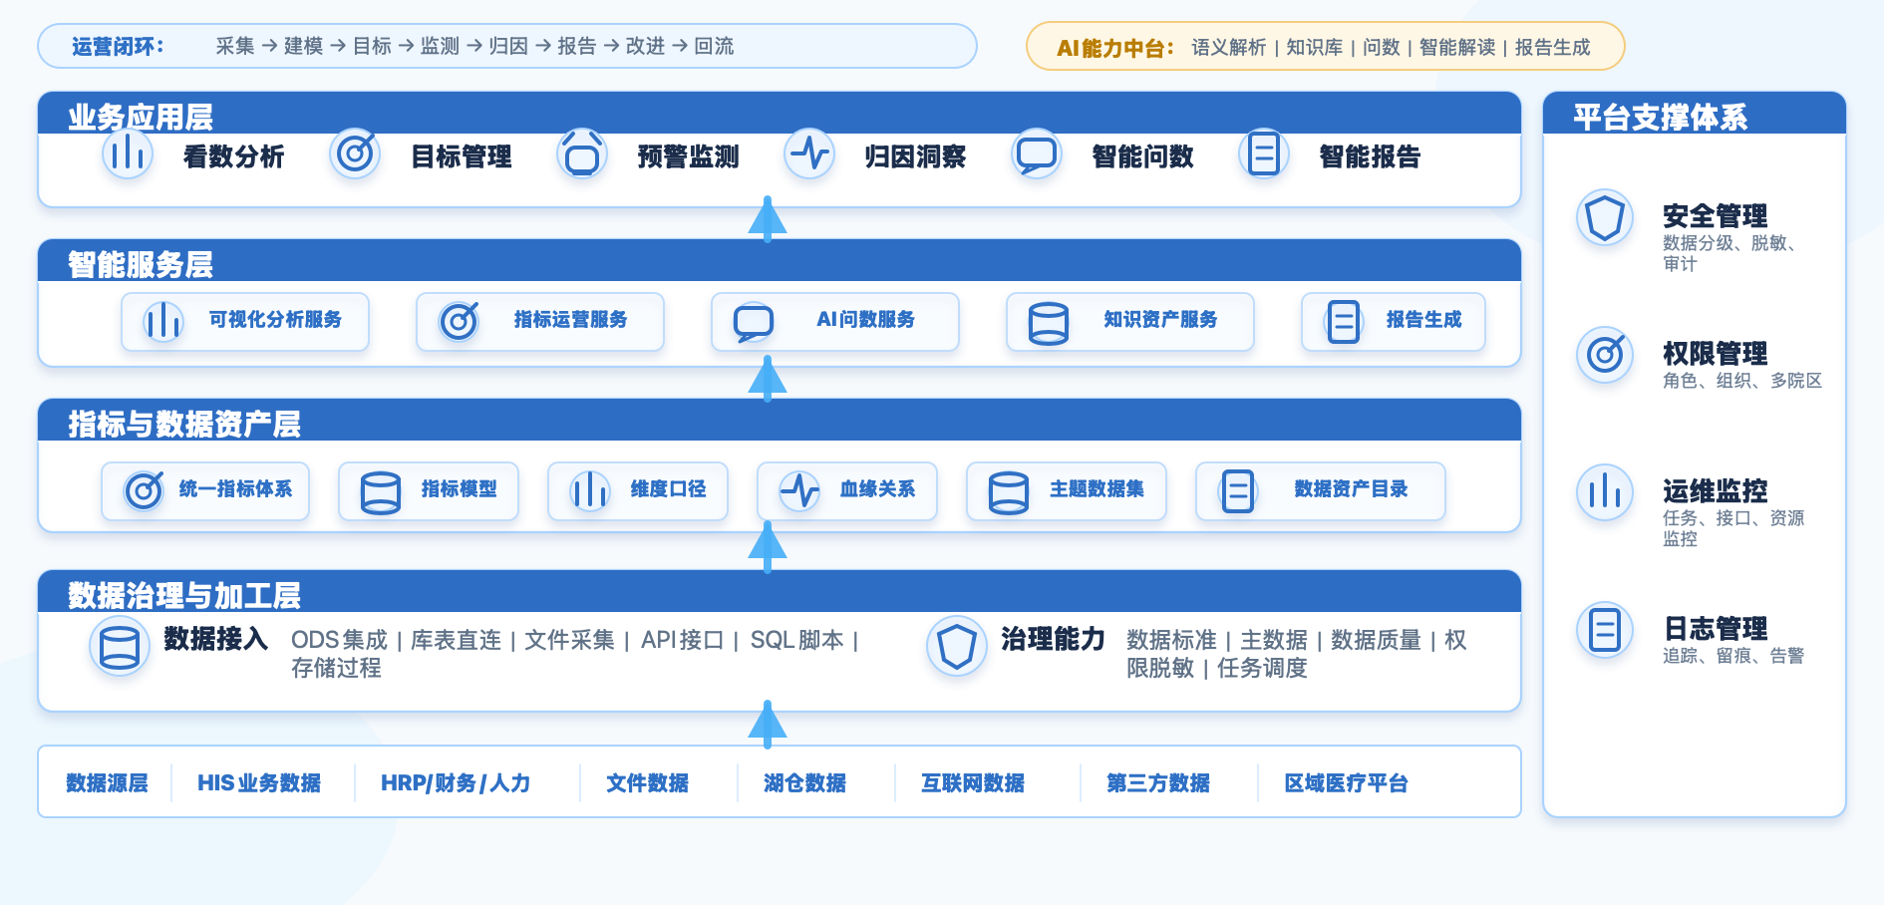Click the 治理能力 shield icon
This screenshot has width=1884, height=905.
pos(957,646)
